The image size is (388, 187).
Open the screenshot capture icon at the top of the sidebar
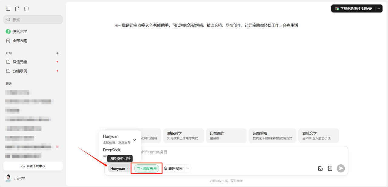coord(26,9)
